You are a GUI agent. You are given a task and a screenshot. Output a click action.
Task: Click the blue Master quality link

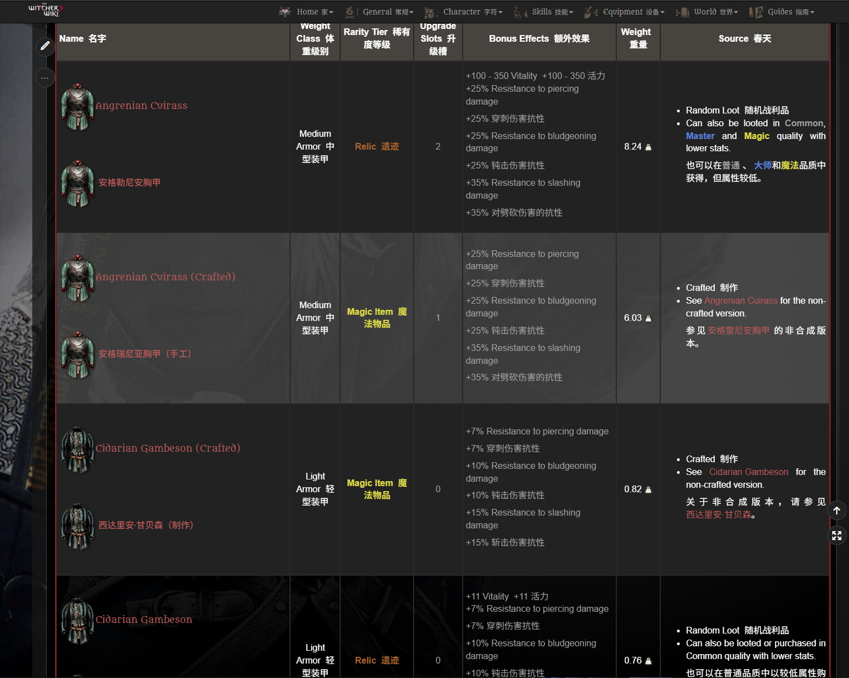tap(700, 136)
